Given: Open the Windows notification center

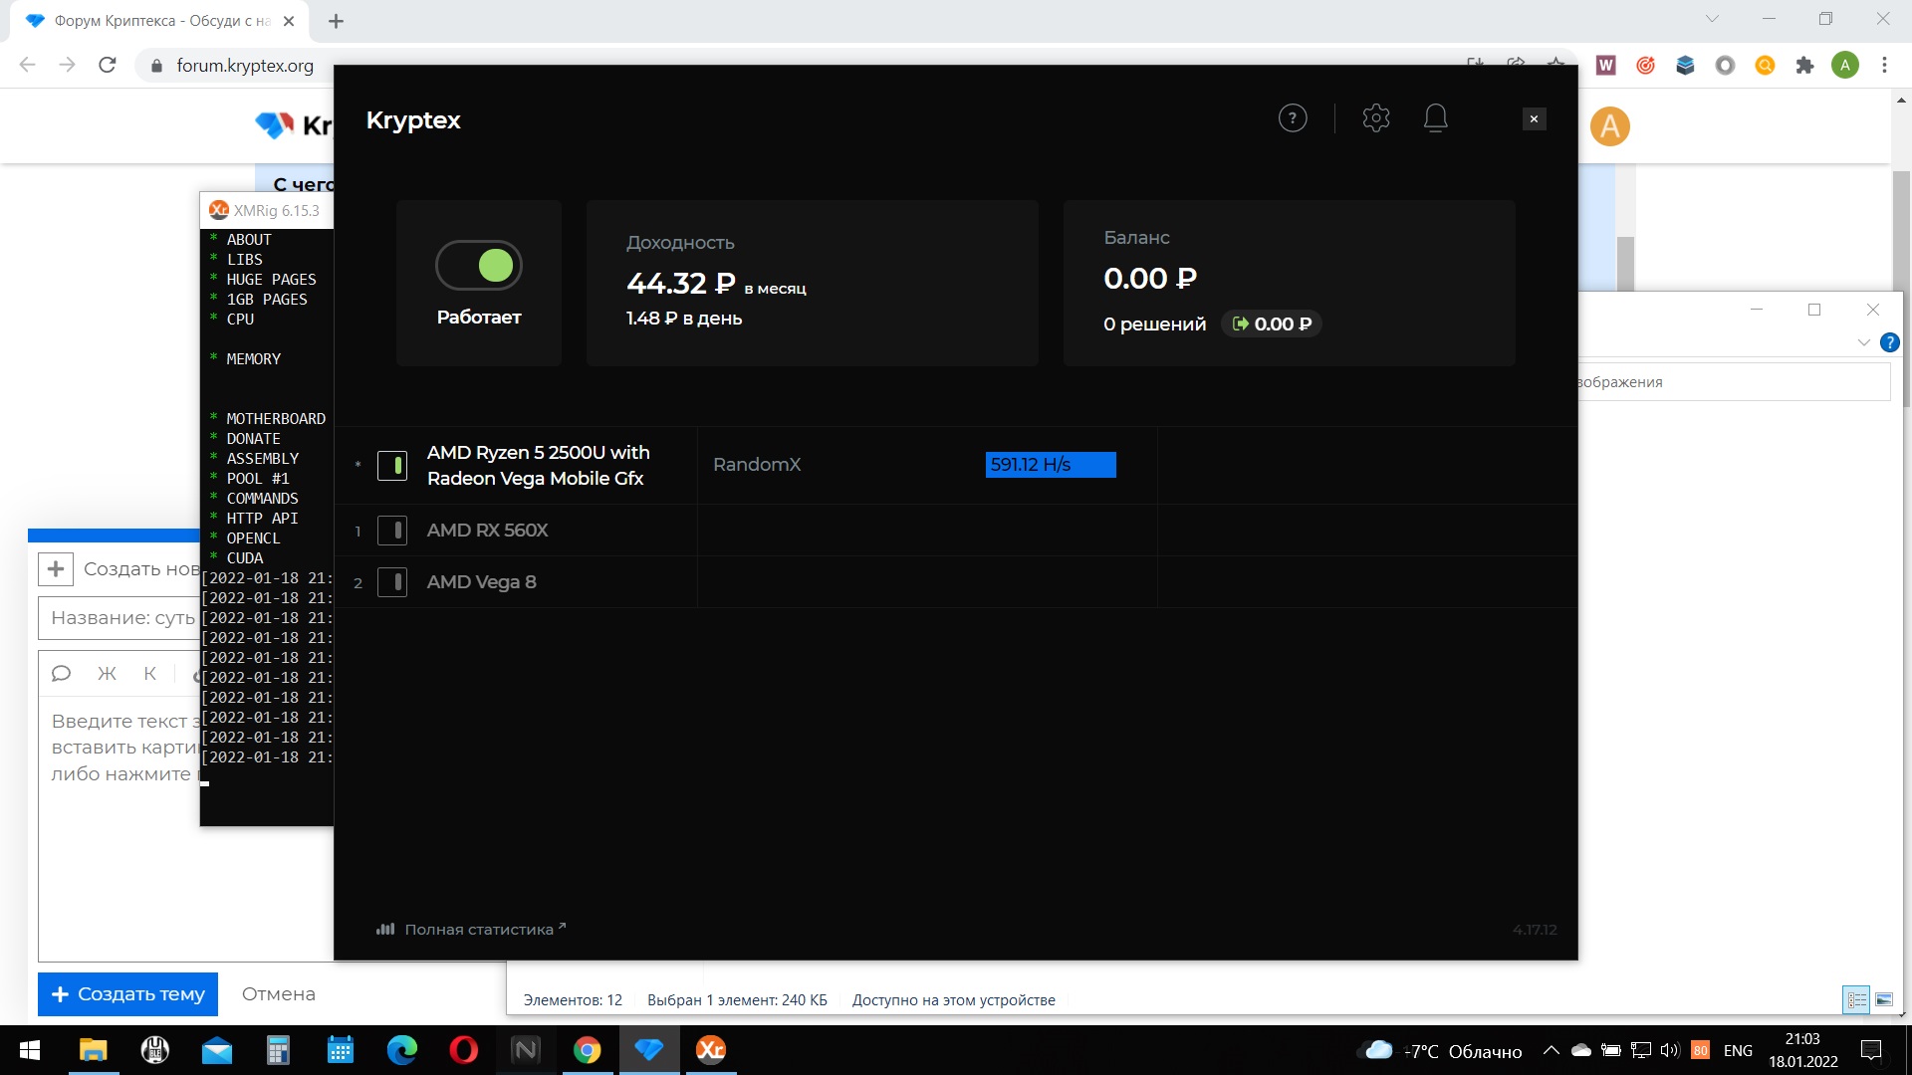Looking at the screenshot, I should coord(1871,1050).
